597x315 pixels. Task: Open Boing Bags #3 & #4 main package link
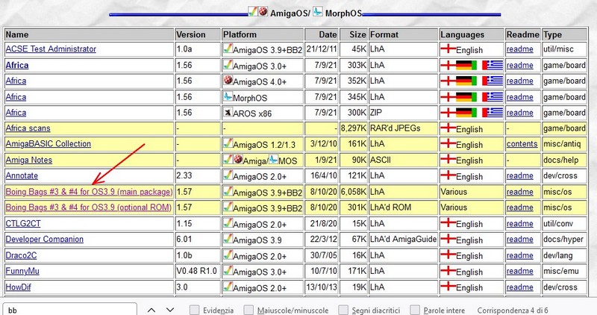tap(88, 191)
